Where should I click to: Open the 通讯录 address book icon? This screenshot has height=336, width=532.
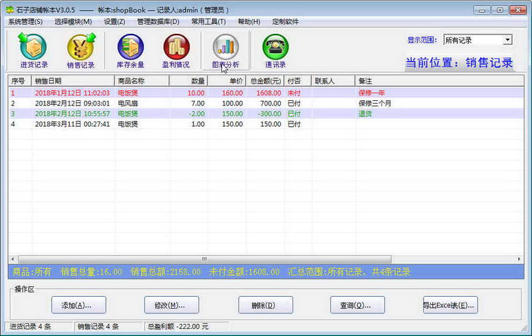pos(275,50)
